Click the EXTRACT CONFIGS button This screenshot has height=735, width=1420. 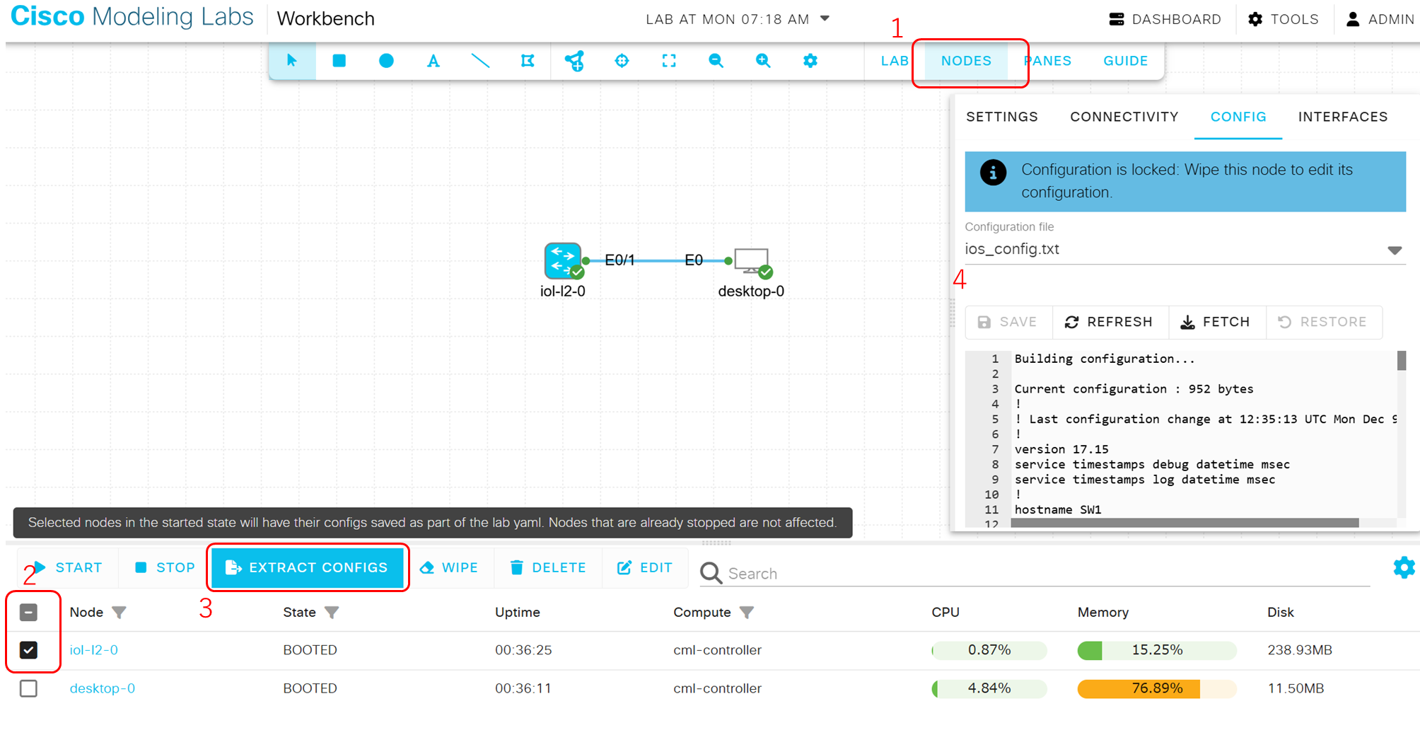point(307,567)
